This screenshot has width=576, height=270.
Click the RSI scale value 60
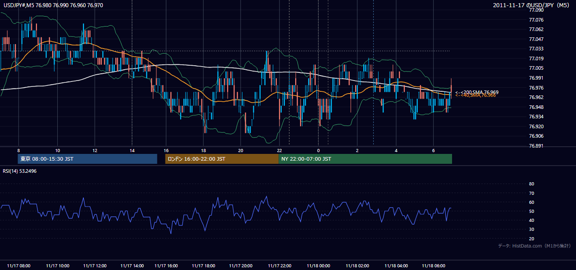click(531, 202)
